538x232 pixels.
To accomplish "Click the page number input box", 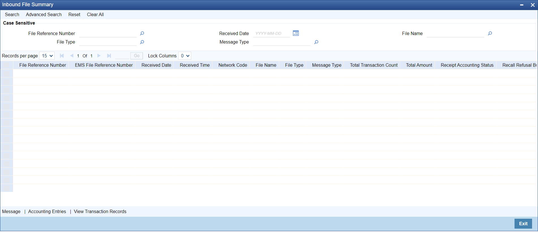I will [x=122, y=56].
